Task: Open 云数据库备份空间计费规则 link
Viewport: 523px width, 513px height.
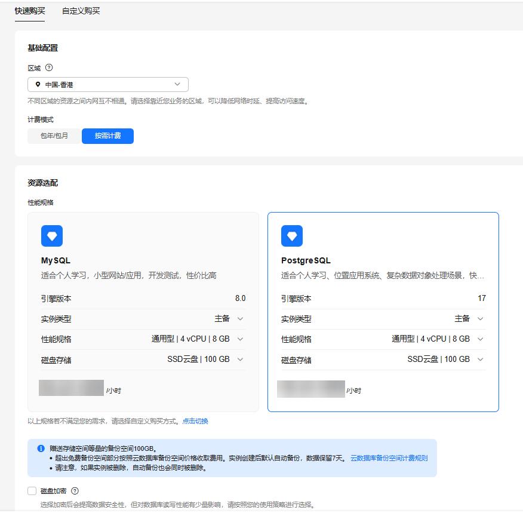Action: [389, 458]
